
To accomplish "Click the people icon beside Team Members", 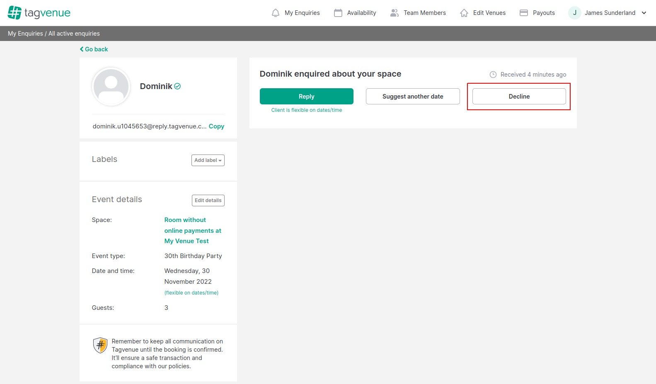I will click(x=395, y=13).
